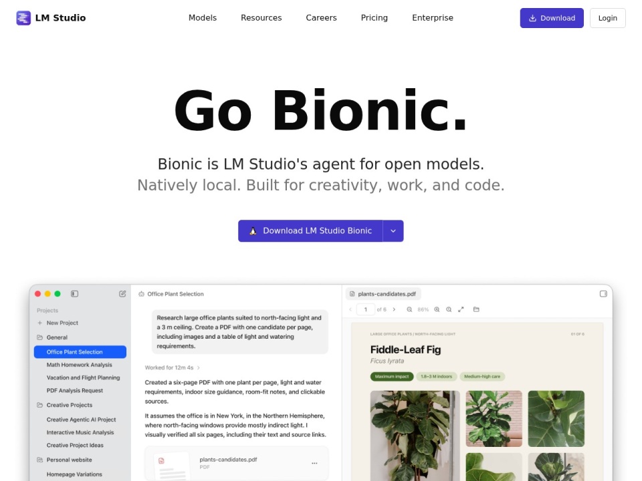
Task: Click the plus icon beside New Project
Action: [x=39, y=323]
